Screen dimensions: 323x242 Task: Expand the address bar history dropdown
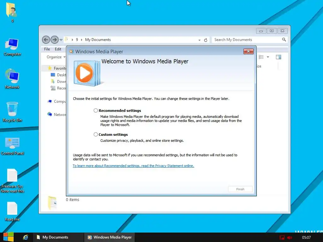(199, 40)
